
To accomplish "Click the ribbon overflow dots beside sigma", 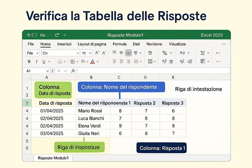I will (x=218, y=53).
